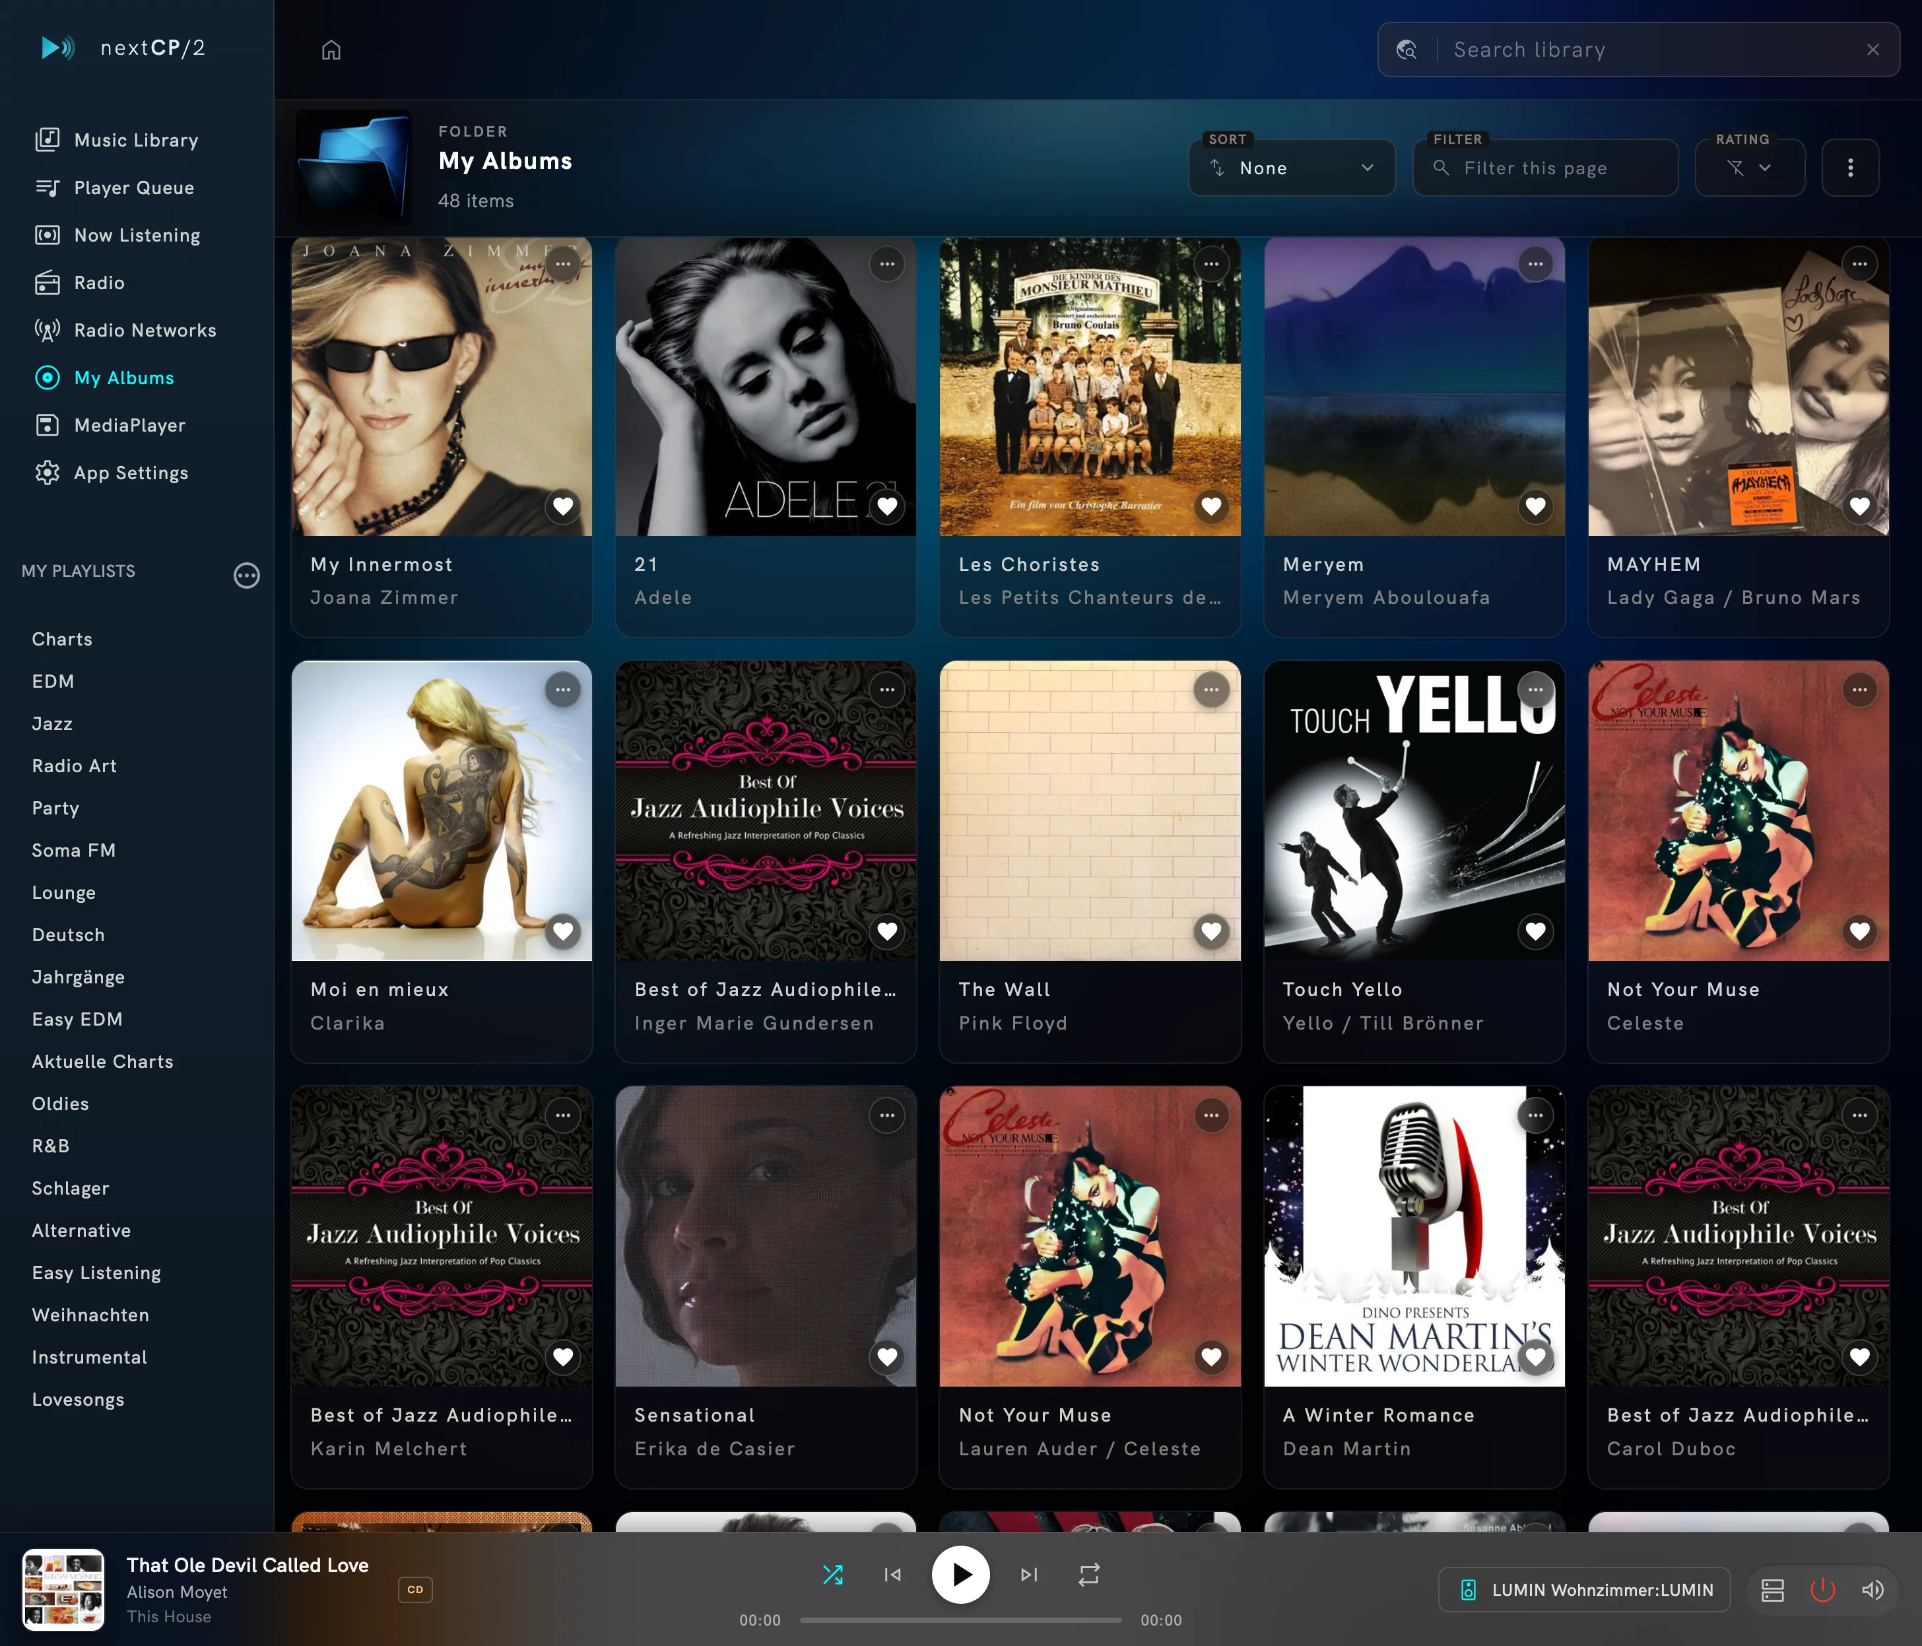The image size is (1922, 1646).
Task: Open the nextCP/2 logo
Action: [x=123, y=48]
